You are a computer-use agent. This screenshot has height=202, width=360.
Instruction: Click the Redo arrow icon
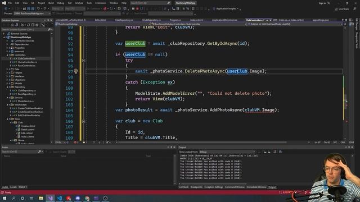pyautogui.click(x=45, y=9)
